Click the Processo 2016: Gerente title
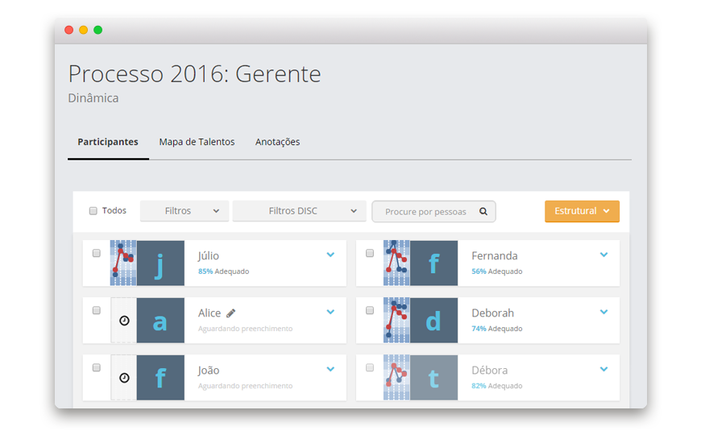Viewport: 701px width, 435px height. 194,74
